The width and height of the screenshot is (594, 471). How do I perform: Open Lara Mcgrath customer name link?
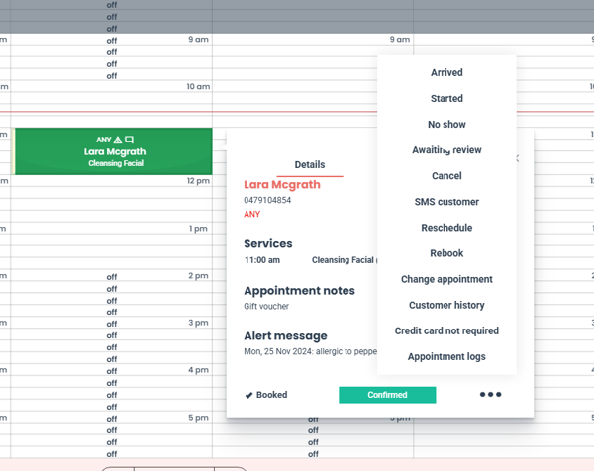284,184
